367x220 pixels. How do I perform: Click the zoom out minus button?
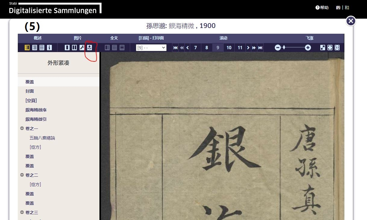pos(278,48)
